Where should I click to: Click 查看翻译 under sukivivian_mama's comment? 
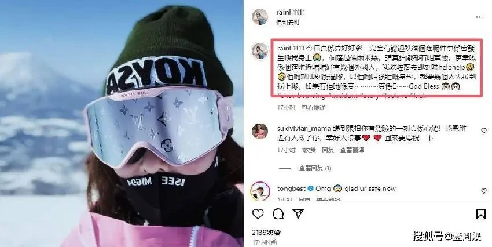[352, 150]
